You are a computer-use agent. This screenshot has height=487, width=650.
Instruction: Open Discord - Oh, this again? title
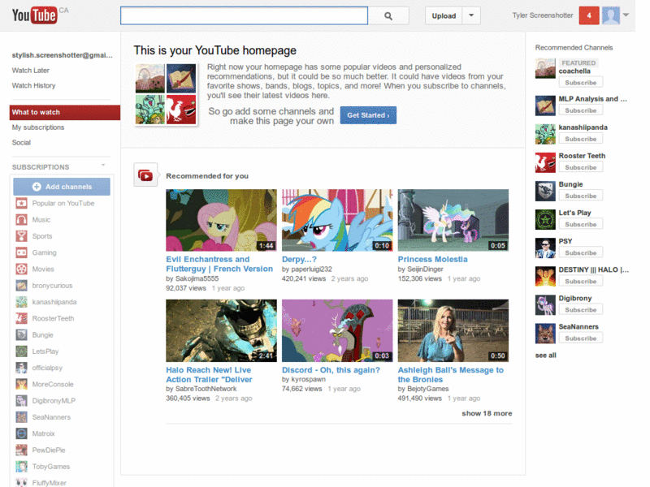coord(331,370)
